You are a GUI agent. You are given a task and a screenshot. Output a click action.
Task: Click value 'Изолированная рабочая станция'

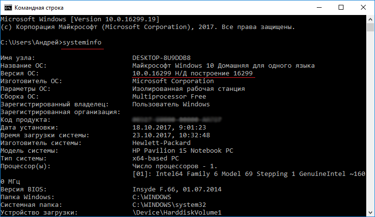pos(189,89)
